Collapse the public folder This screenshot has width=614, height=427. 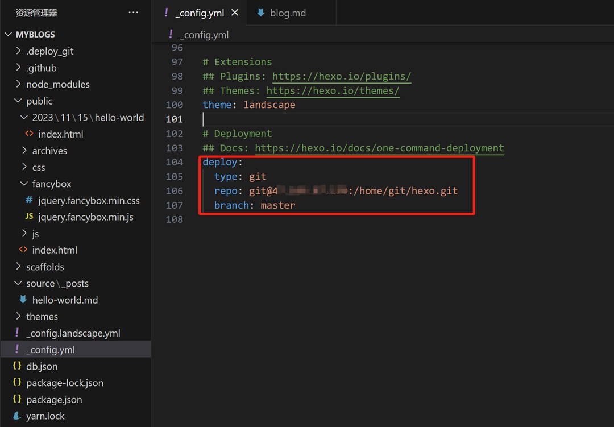coord(18,101)
